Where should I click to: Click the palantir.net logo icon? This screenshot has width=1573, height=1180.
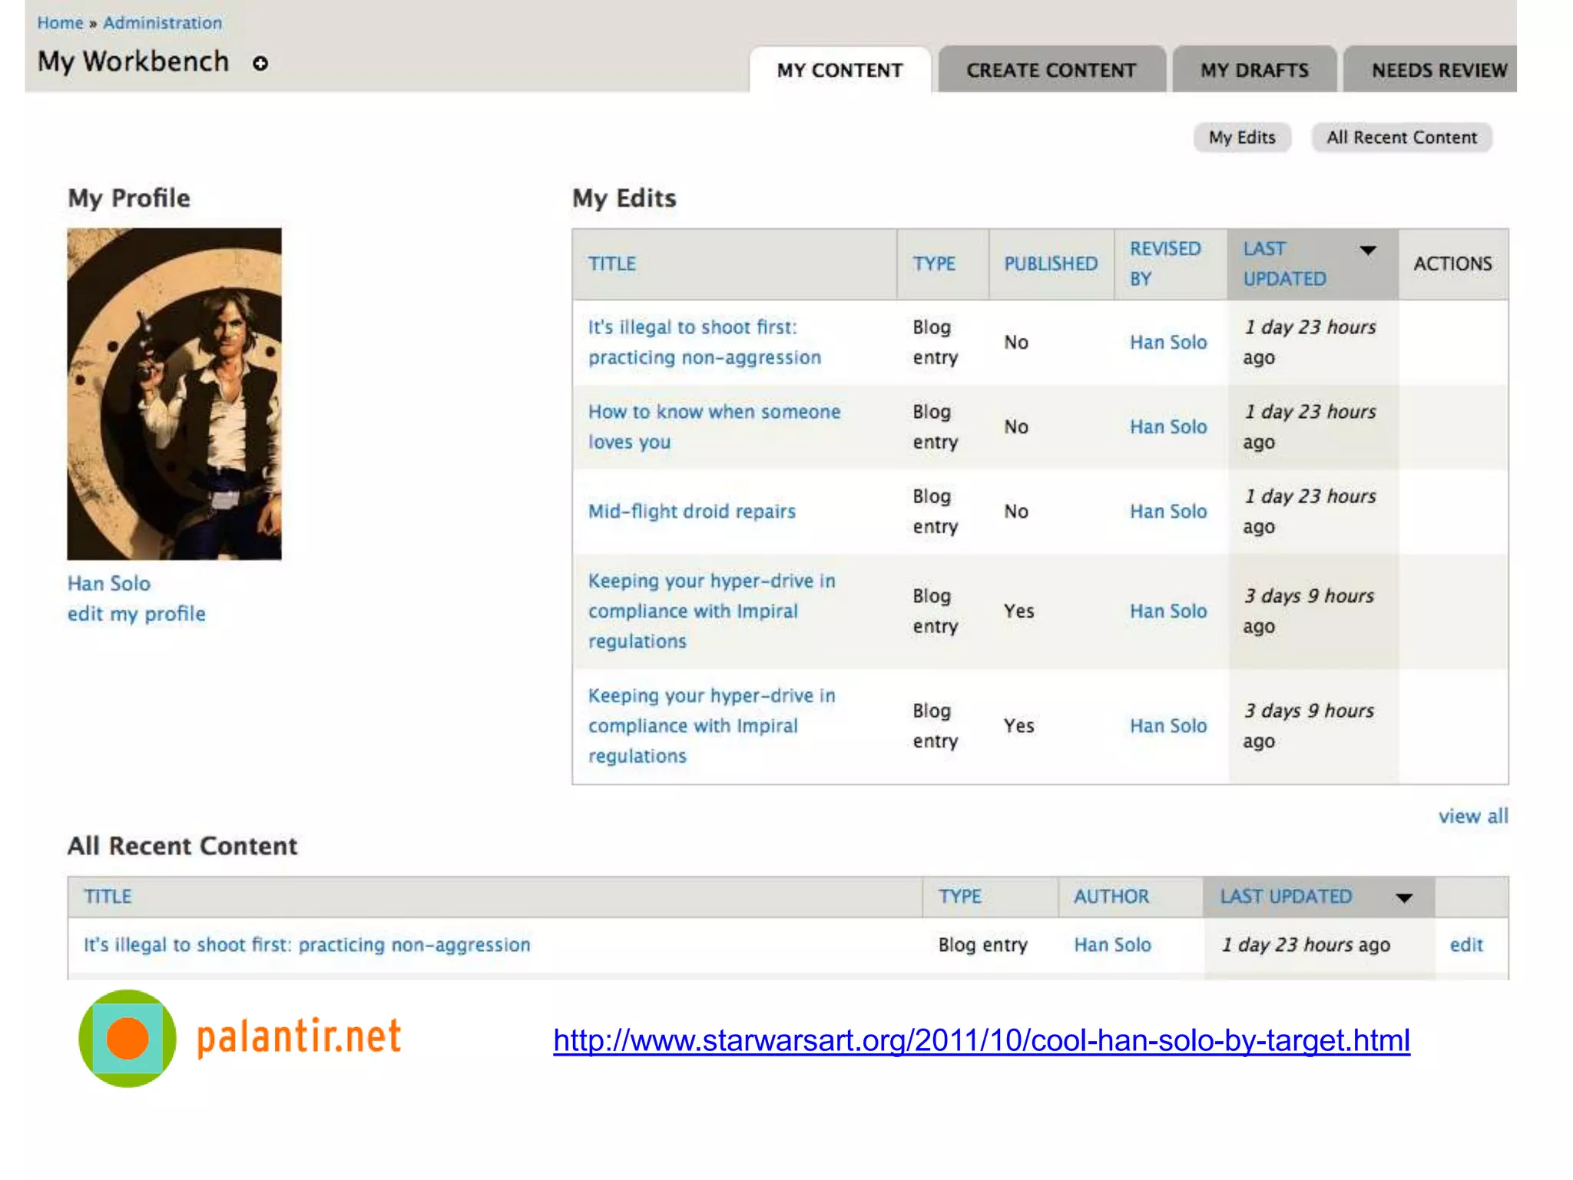click(x=127, y=1038)
